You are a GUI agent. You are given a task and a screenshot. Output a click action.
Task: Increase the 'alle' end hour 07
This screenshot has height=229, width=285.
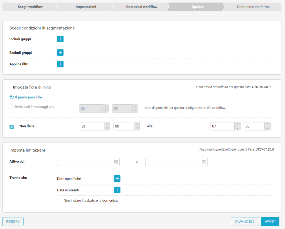pyautogui.click(x=237, y=124)
